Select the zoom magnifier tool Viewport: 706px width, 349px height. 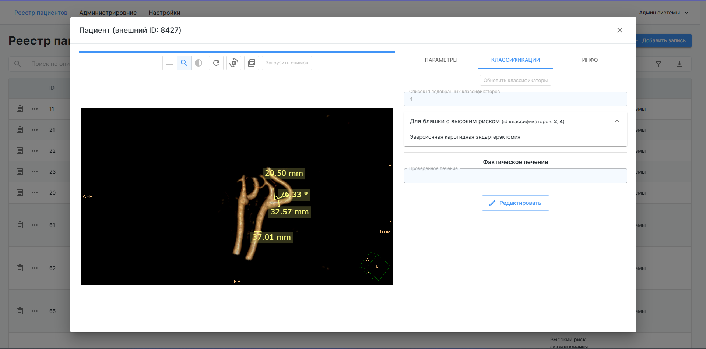pyautogui.click(x=184, y=63)
